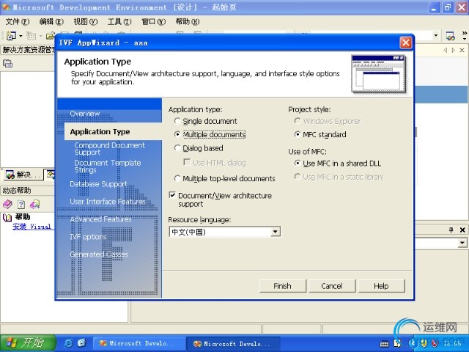Select Use MFC in a shared DLL
Viewport: 469px width, 352px height.
coord(338,164)
